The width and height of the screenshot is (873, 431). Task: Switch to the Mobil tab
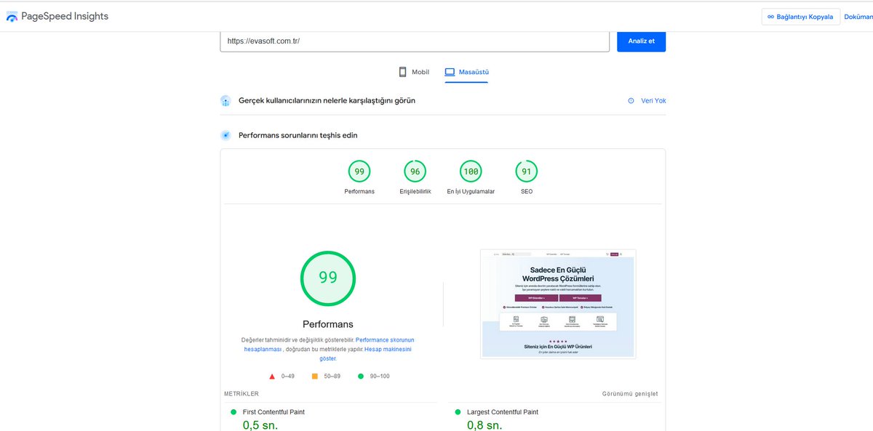point(415,72)
